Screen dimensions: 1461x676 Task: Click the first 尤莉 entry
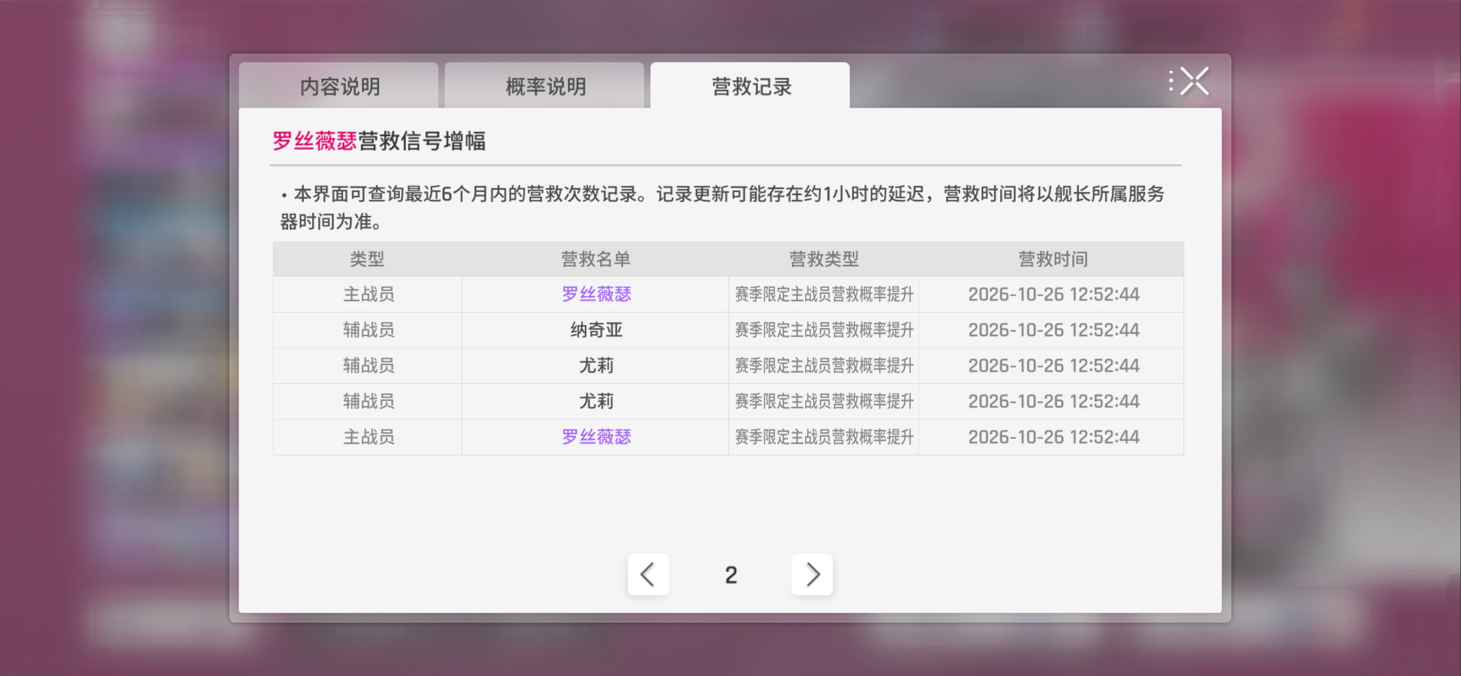coord(596,365)
